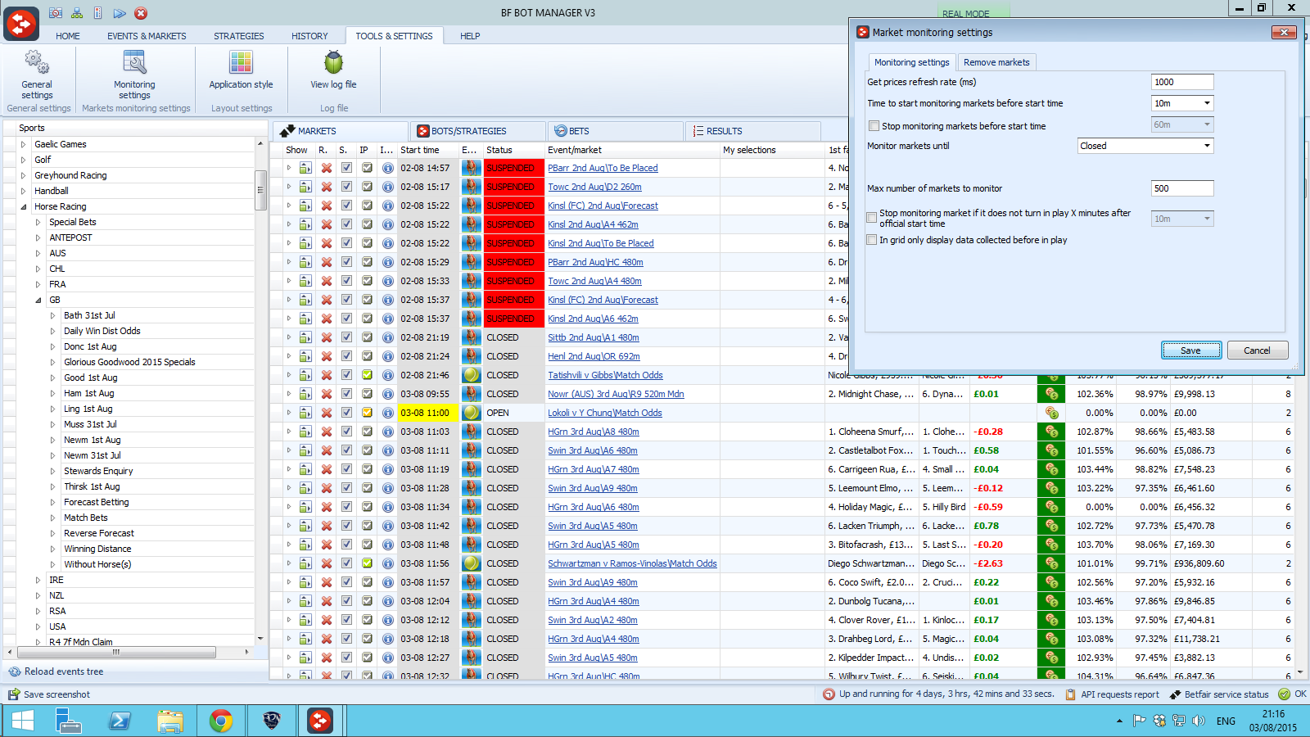Click tennis ball icon for Schwartzman v Ramos-Vinolas
Viewport: 1310px width, 737px height.
471,563
